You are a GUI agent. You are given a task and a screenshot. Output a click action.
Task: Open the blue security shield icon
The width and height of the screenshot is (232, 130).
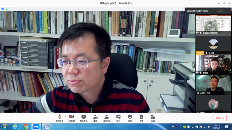pos(3,9)
